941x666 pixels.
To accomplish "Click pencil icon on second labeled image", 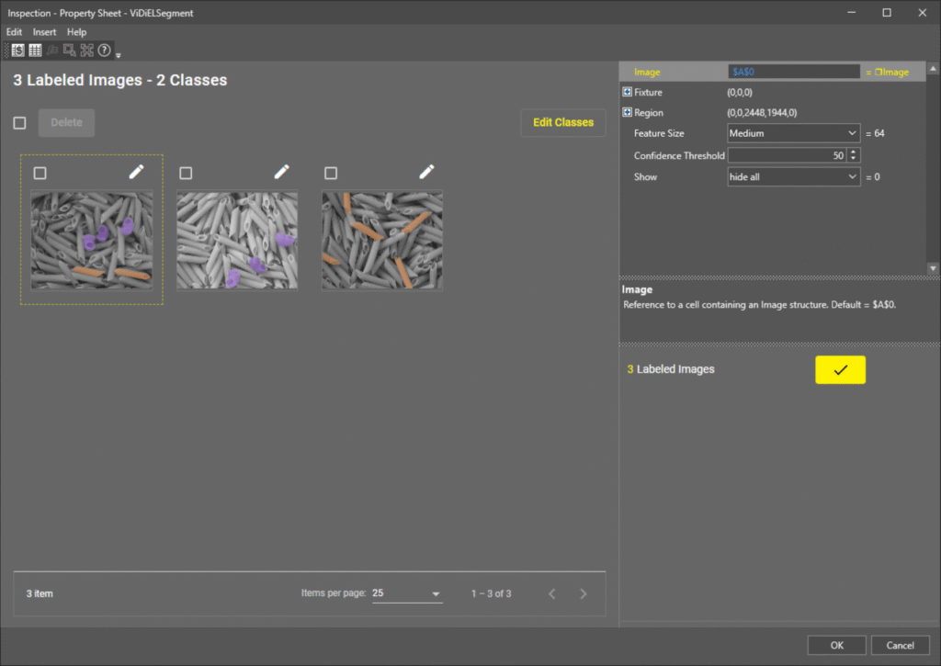I will [282, 172].
